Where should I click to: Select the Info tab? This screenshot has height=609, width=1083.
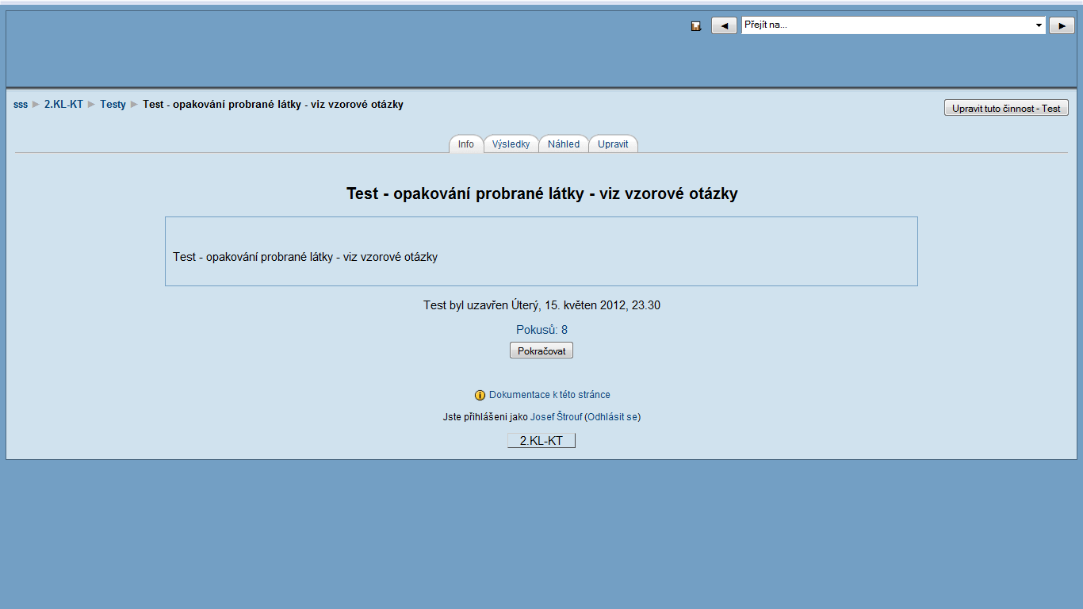tap(466, 144)
